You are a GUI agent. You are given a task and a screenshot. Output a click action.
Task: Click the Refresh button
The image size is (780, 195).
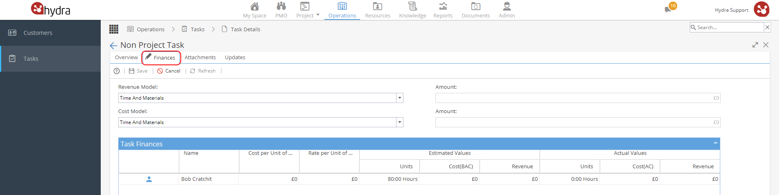(x=203, y=71)
